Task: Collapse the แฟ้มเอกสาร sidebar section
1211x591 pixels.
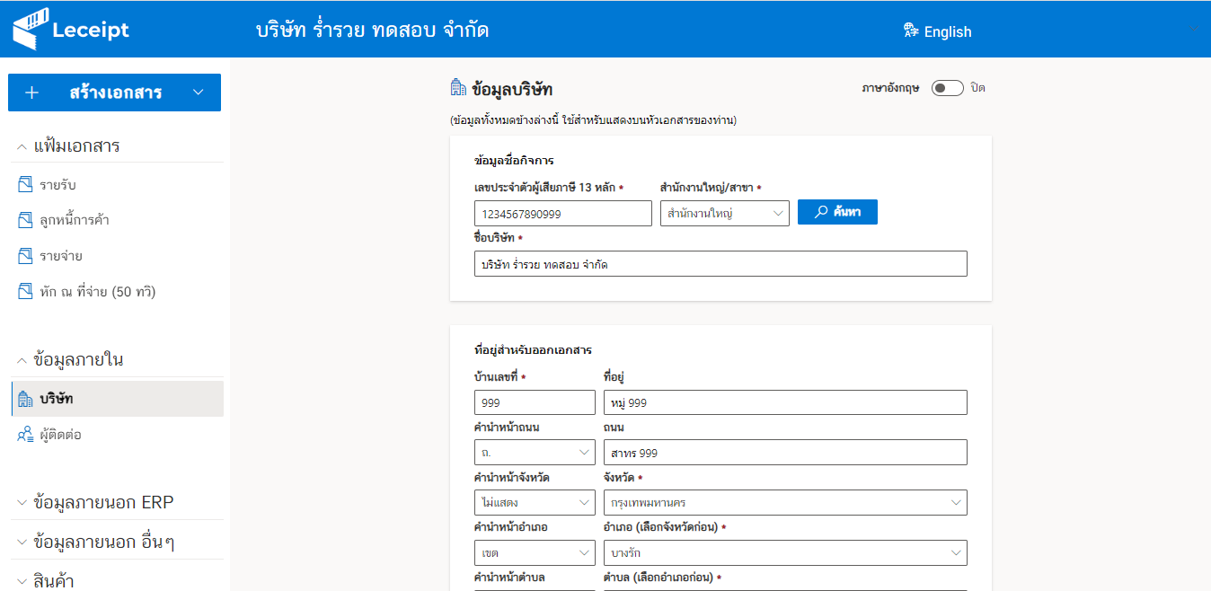Action: click(22, 146)
